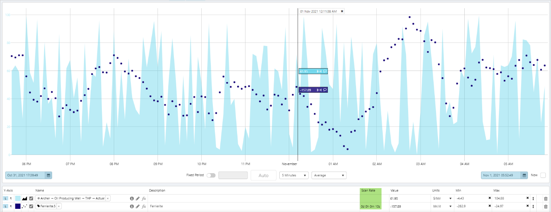This screenshot has width=551, height=212.
Task: Expand the Average aggregation dropdown
Action: (x=329, y=175)
